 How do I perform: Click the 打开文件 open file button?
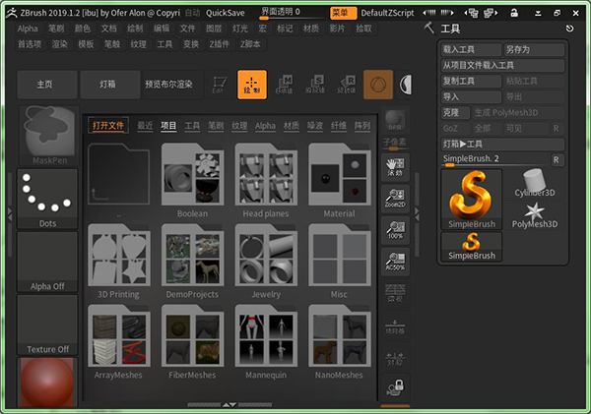click(x=108, y=125)
